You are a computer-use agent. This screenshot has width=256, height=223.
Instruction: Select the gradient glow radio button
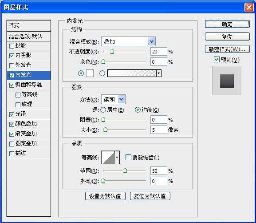click(102, 73)
